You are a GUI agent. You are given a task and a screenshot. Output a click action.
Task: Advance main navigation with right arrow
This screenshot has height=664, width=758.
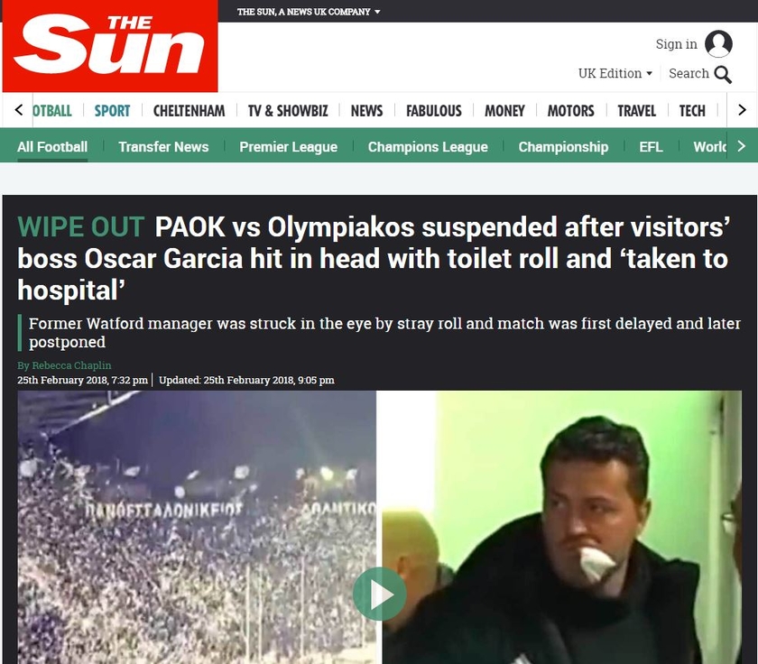742,110
